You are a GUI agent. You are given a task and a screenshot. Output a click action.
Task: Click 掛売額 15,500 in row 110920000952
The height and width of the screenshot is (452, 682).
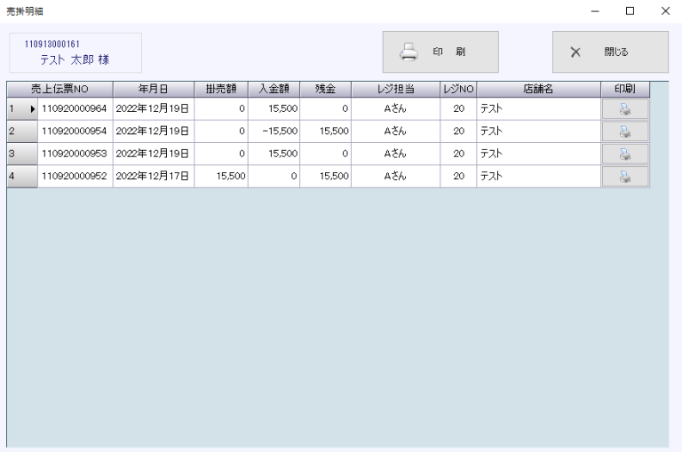click(x=221, y=177)
